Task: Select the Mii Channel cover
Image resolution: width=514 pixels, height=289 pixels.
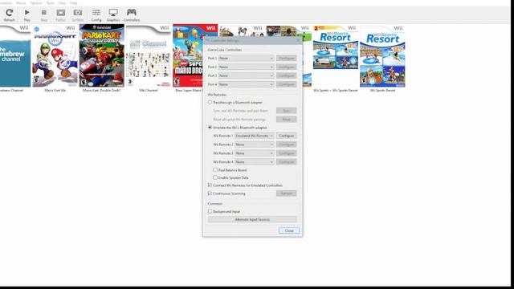Action: 148,55
